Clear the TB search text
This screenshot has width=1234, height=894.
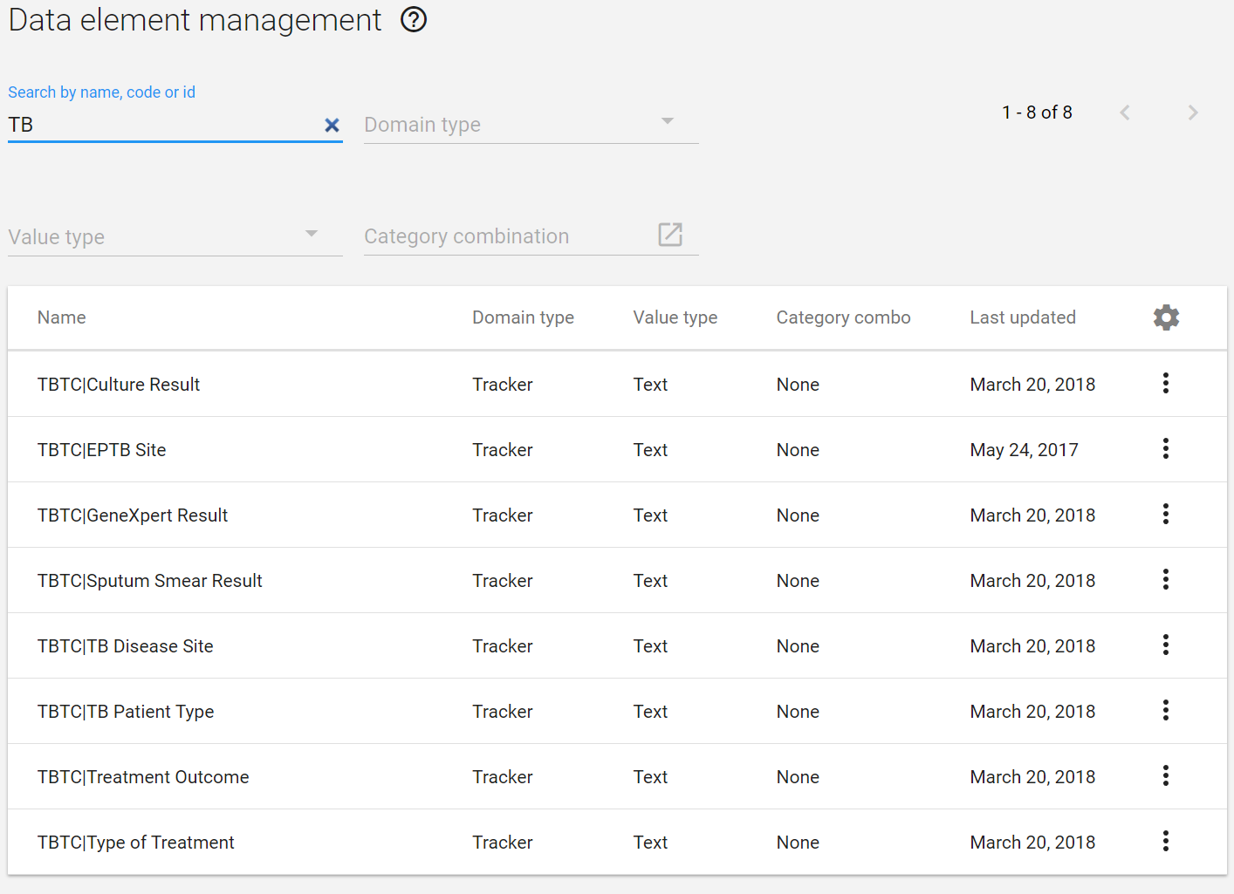point(332,126)
